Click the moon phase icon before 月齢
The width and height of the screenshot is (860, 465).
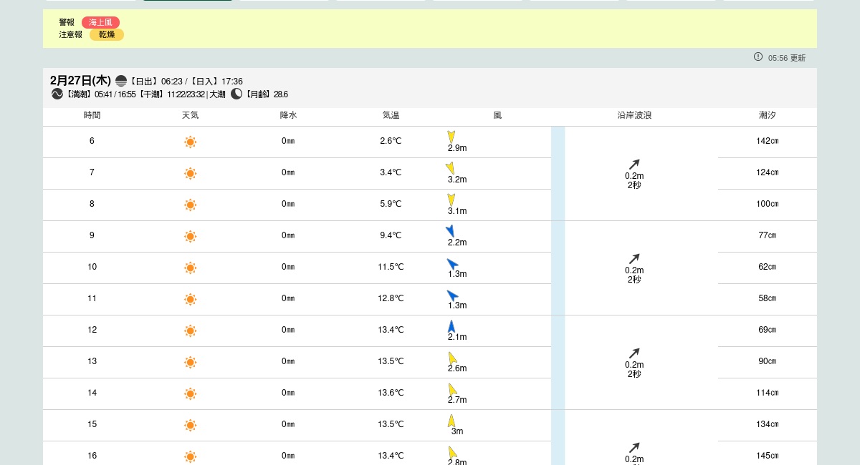[236, 94]
